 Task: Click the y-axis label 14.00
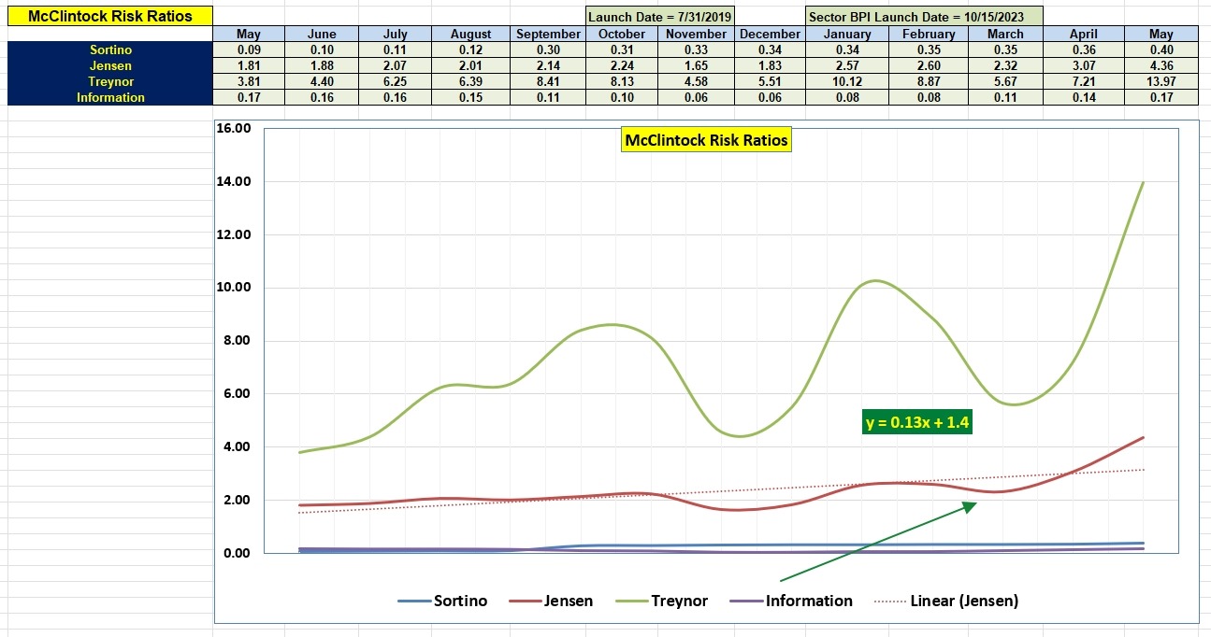pyautogui.click(x=234, y=181)
